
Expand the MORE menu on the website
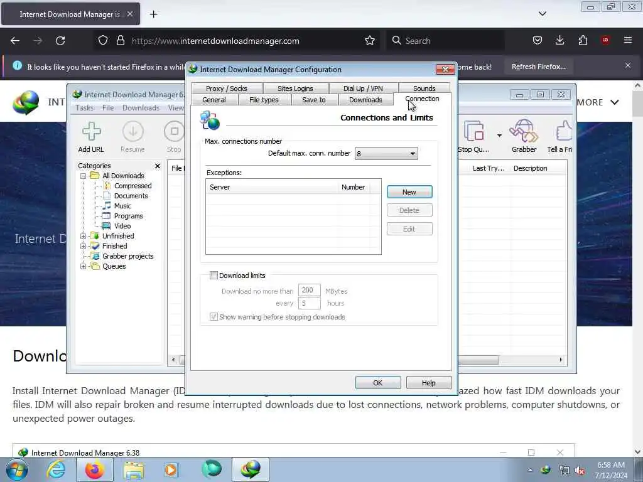tap(598, 102)
